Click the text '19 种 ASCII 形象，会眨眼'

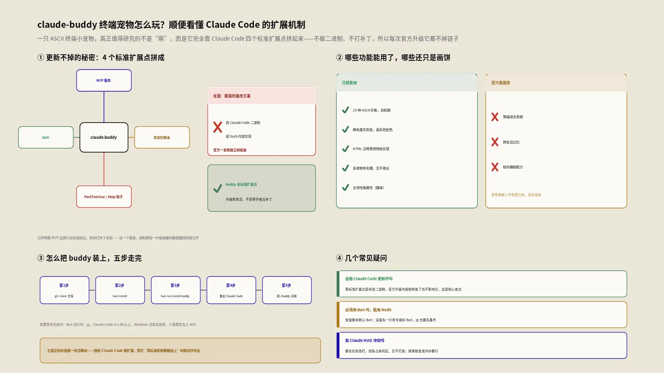click(x=371, y=110)
